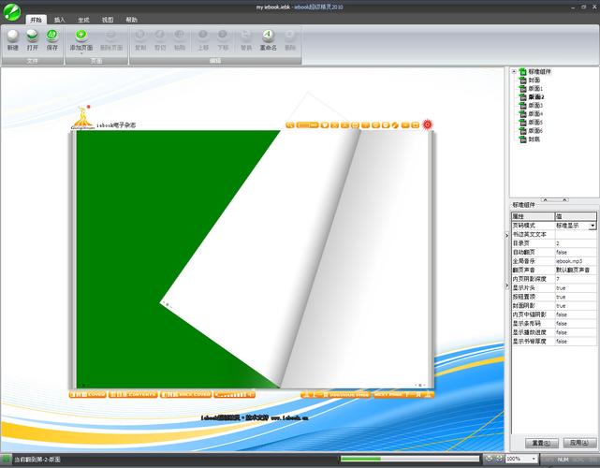Click the red gear icon above the book

(427, 124)
